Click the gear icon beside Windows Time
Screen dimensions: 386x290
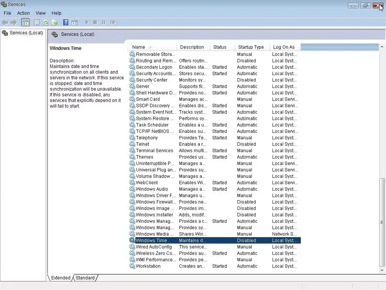(132, 241)
